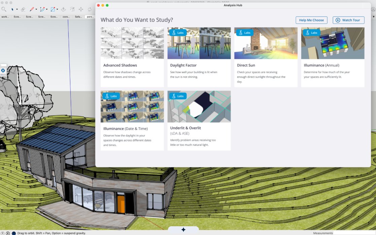Select the Illuminance (Annual) title

point(321,65)
